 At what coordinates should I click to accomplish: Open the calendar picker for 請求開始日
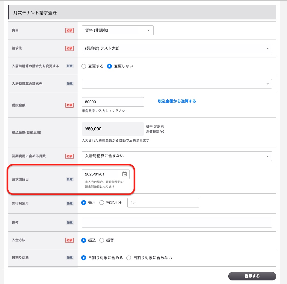[x=124, y=174]
